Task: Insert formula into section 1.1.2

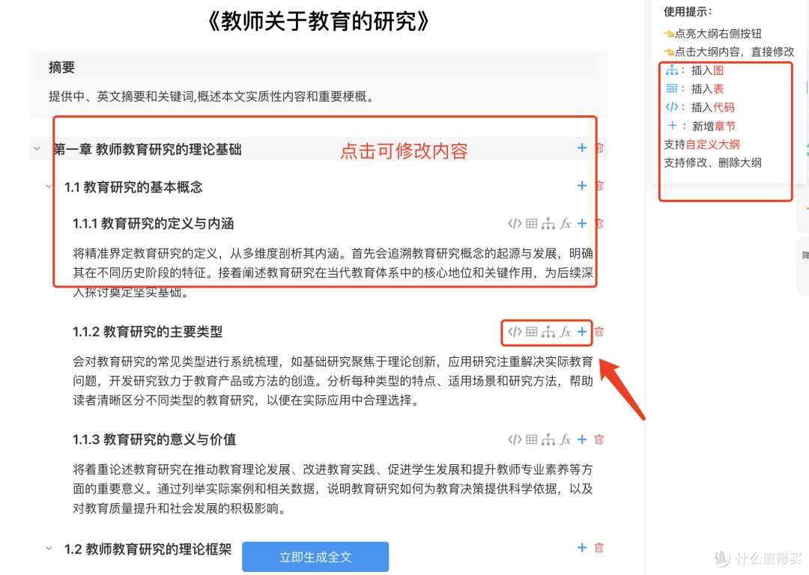Action: 566,332
